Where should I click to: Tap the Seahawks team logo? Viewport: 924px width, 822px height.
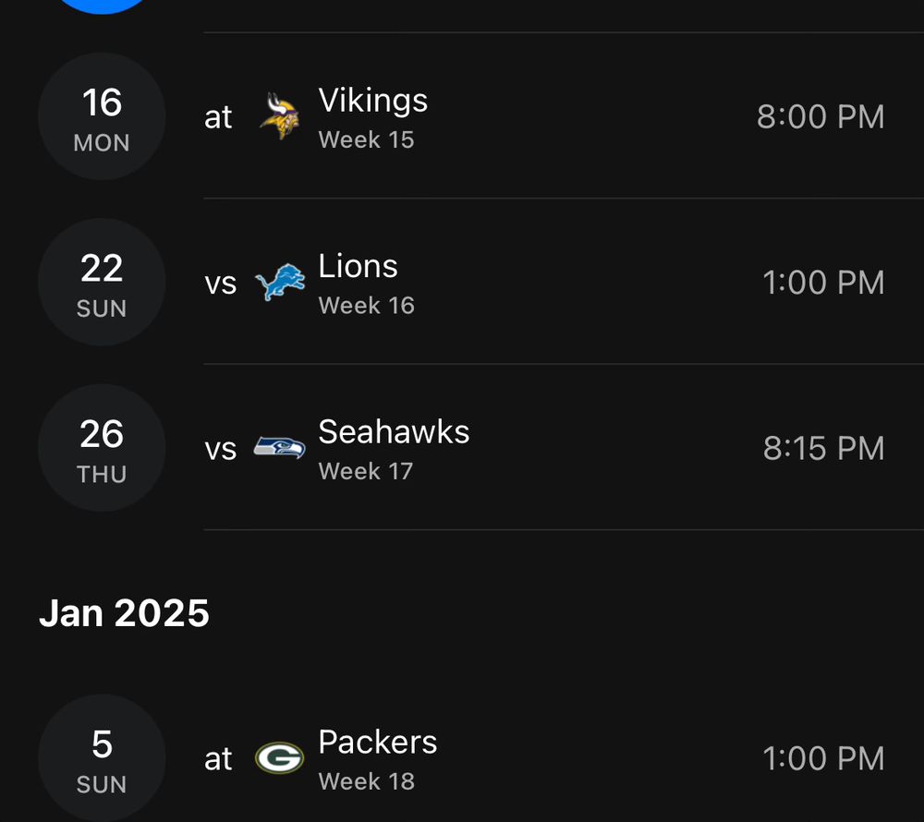279,448
